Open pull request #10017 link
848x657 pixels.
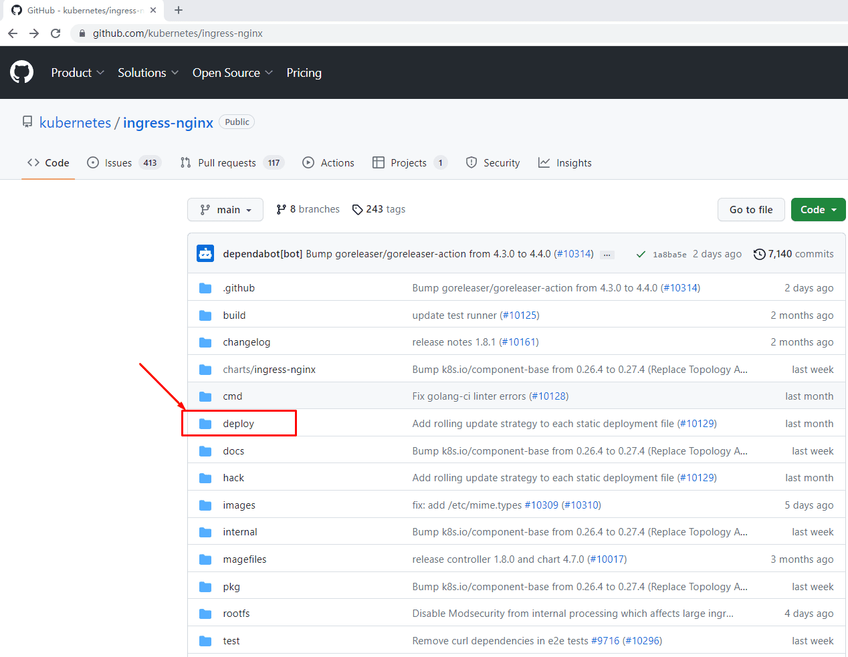(607, 559)
